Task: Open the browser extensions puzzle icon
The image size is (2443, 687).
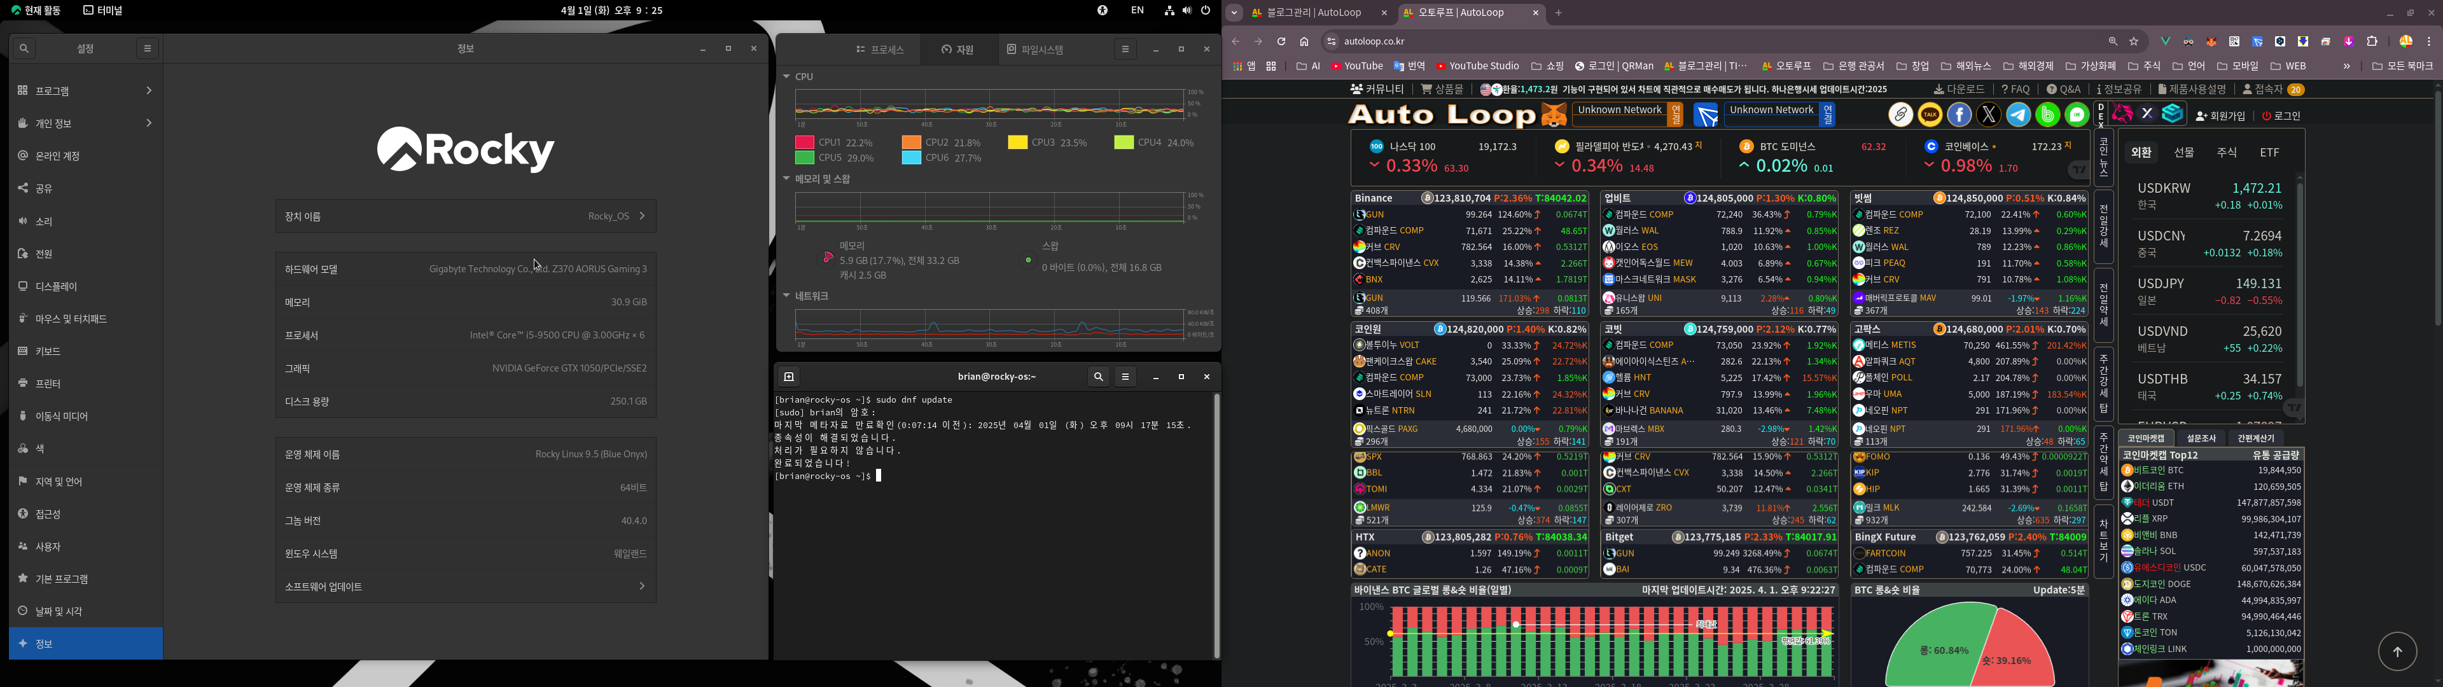Action: point(2372,42)
